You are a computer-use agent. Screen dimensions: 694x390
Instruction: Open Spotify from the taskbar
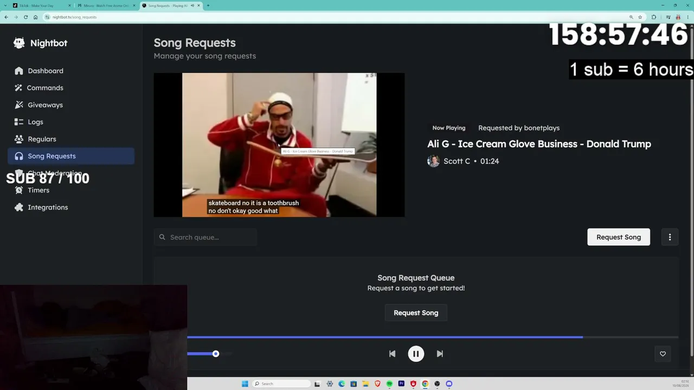pos(389,383)
